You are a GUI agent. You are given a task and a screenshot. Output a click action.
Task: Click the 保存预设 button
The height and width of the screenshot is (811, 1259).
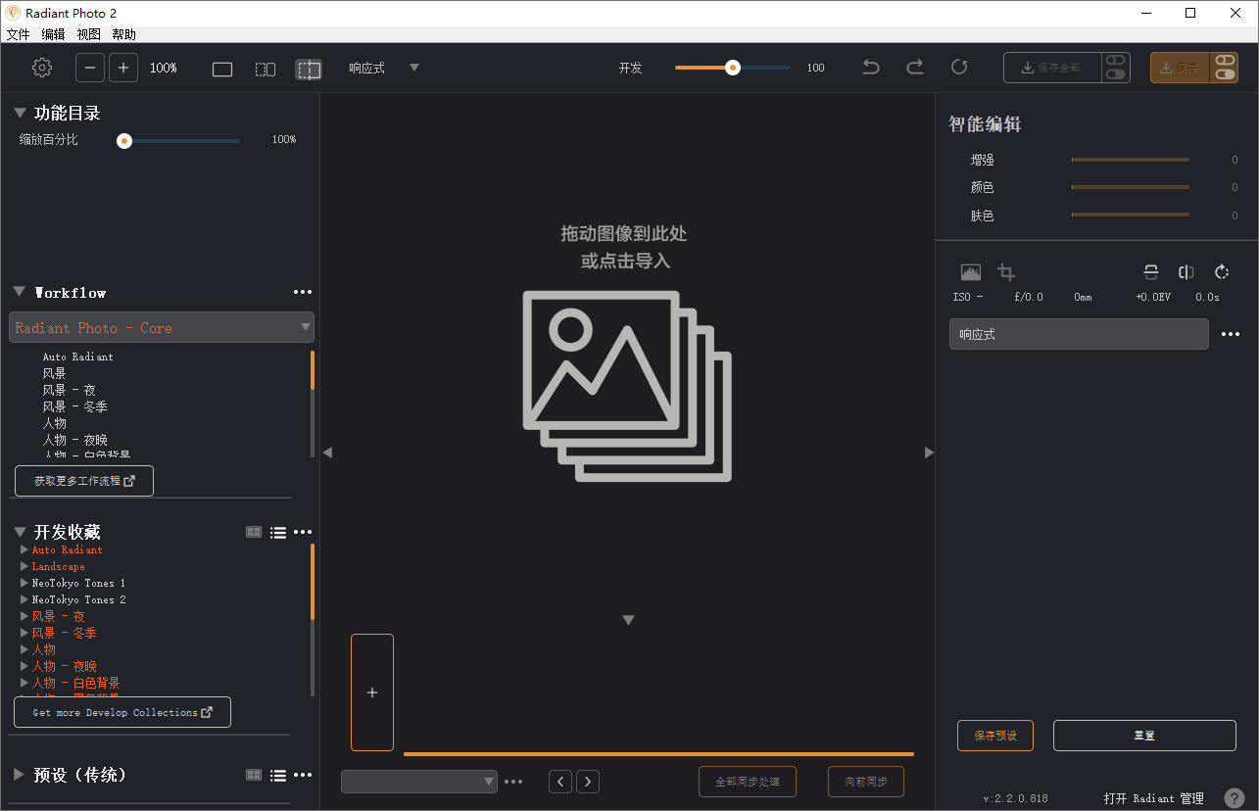coord(995,736)
